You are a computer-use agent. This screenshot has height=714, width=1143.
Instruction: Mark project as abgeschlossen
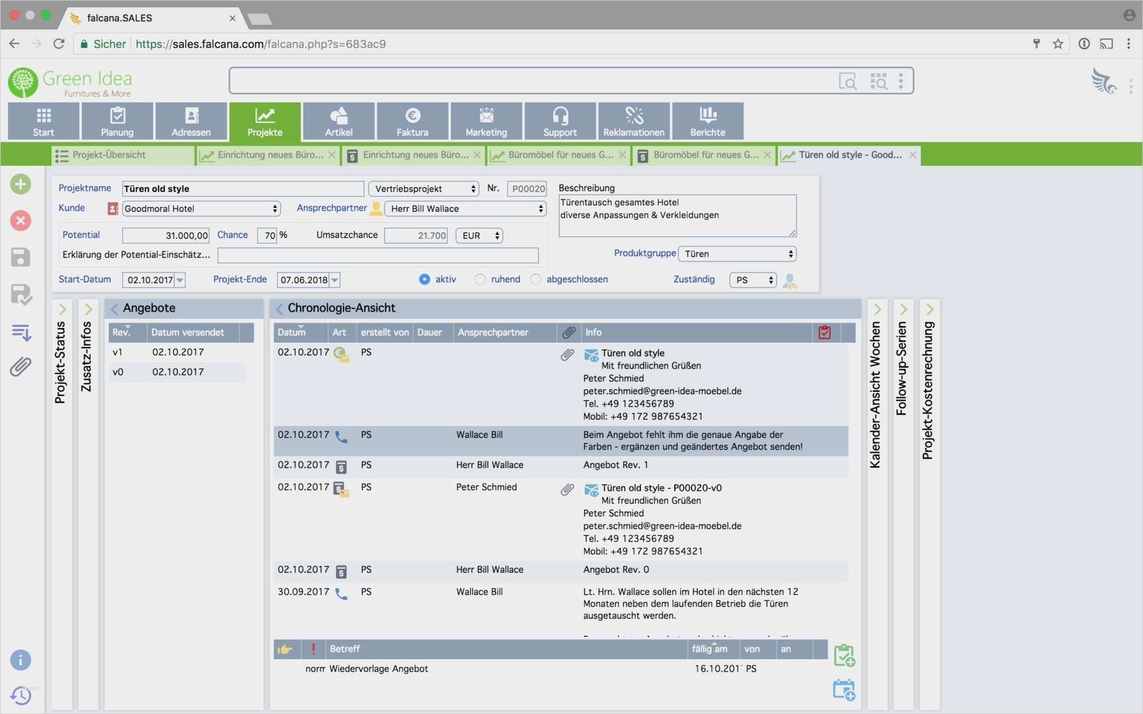(x=535, y=279)
